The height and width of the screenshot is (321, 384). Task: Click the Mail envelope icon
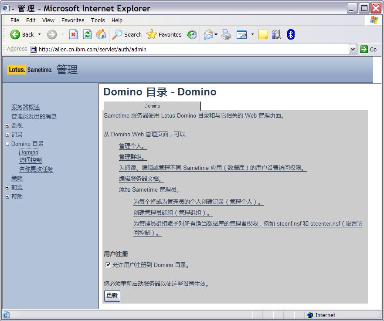click(208, 34)
